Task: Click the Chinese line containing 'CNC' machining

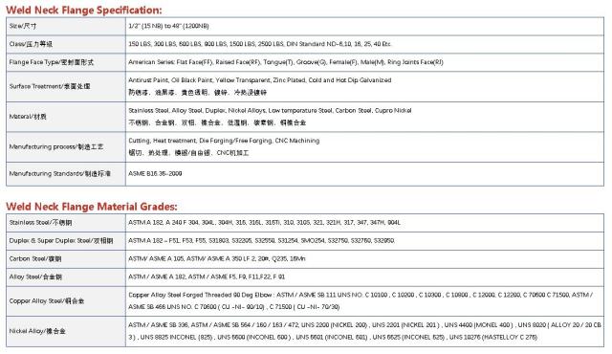Action: 188,153
